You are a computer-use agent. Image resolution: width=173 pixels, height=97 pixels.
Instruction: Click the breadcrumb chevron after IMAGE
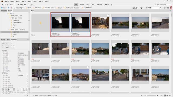(x=32, y=8)
